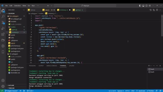Screen dimensions: 163x92
Task: Open the Run and Debug view
Action: [3, 28]
